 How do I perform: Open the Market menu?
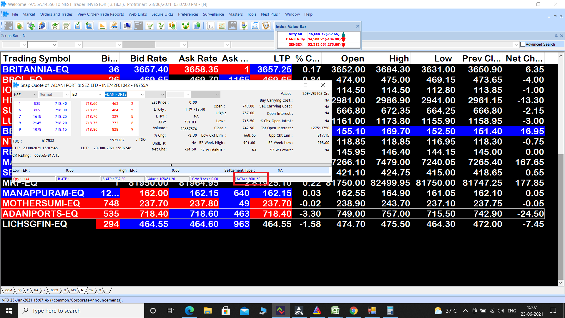(29, 14)
